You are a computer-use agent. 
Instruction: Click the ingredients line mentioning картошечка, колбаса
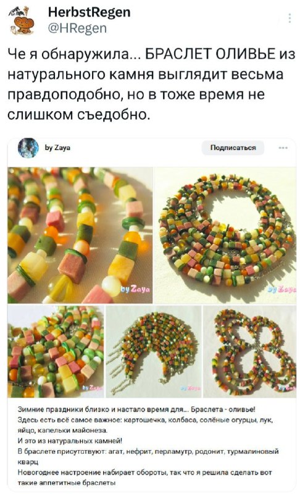tap(146, 420)
